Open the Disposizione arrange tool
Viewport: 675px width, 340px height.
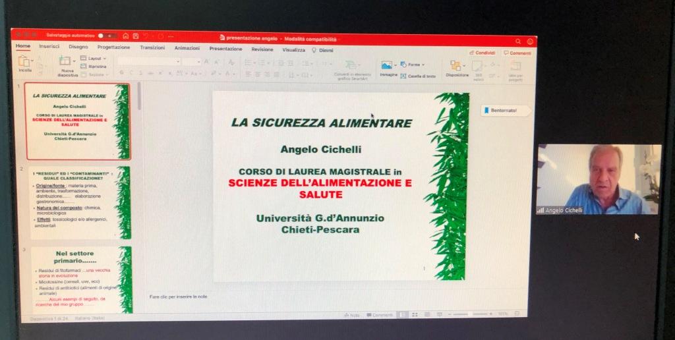pyautogui.click(x=457, y=67)
